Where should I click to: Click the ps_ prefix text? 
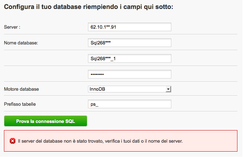pyautogui.click(x=94, y=104)
